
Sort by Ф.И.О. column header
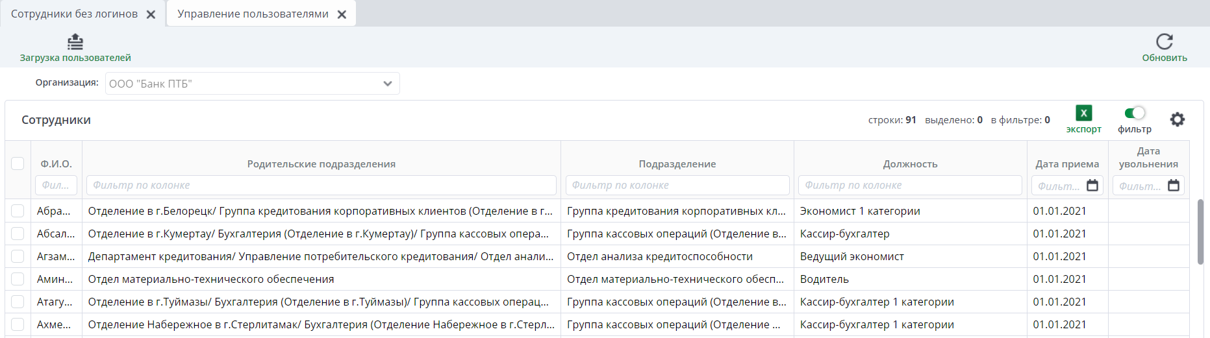click(57, 164)
